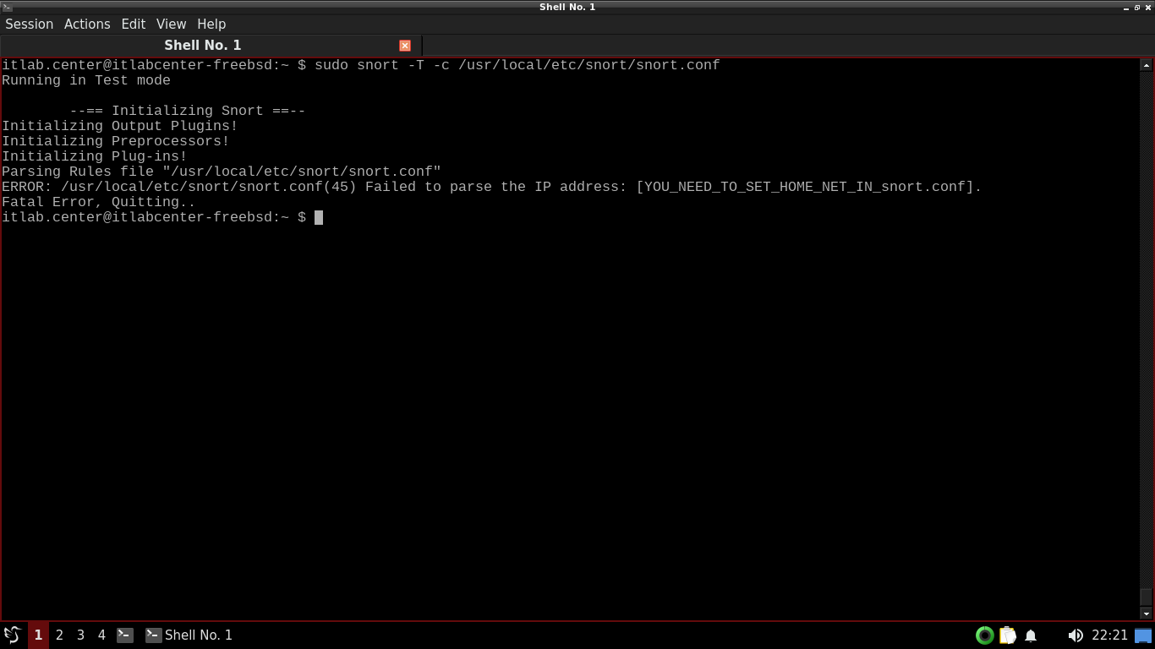The image size is (1155, 649).
Task: Open the Session menu
Action: tap(30, 24)
